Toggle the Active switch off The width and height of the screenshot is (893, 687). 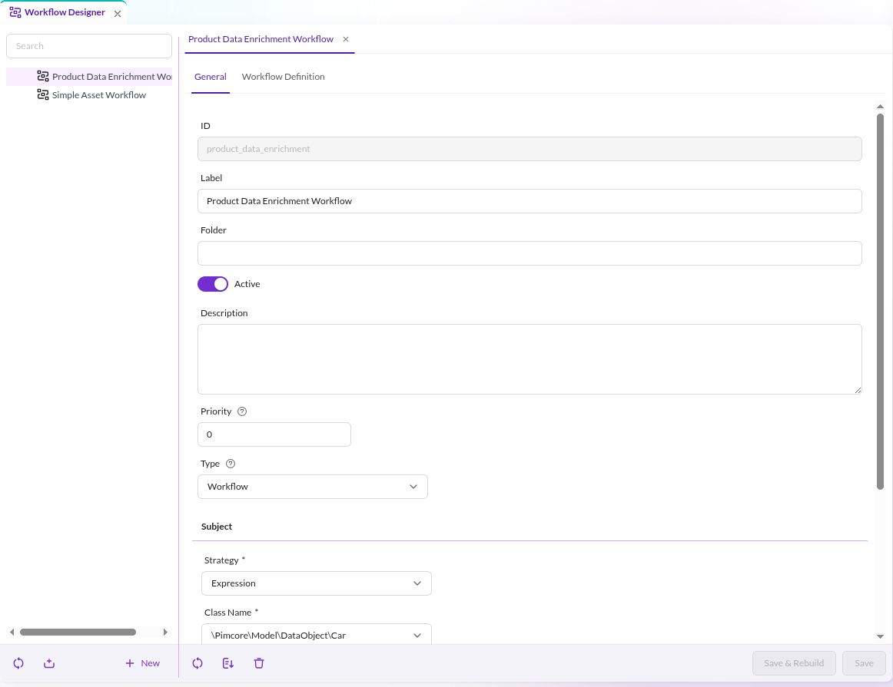[212, 284]
